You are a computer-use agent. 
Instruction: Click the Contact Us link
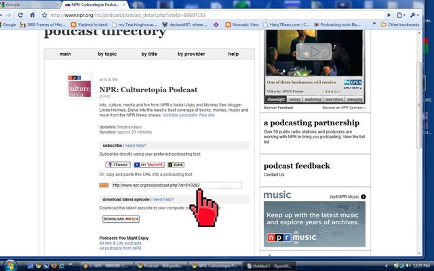pyautogui.click(x=274, y=175)
